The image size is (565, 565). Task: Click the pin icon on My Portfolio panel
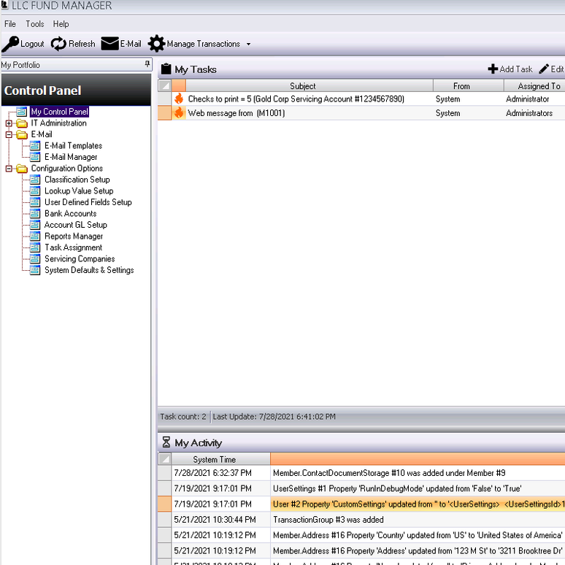point(147,65)
